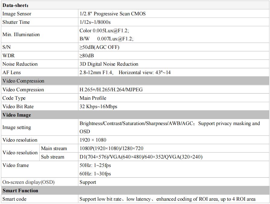Select the B/W 0.007Lux@F1.2 line
Viewport: 270px width, 204px height.
point(106,39)
